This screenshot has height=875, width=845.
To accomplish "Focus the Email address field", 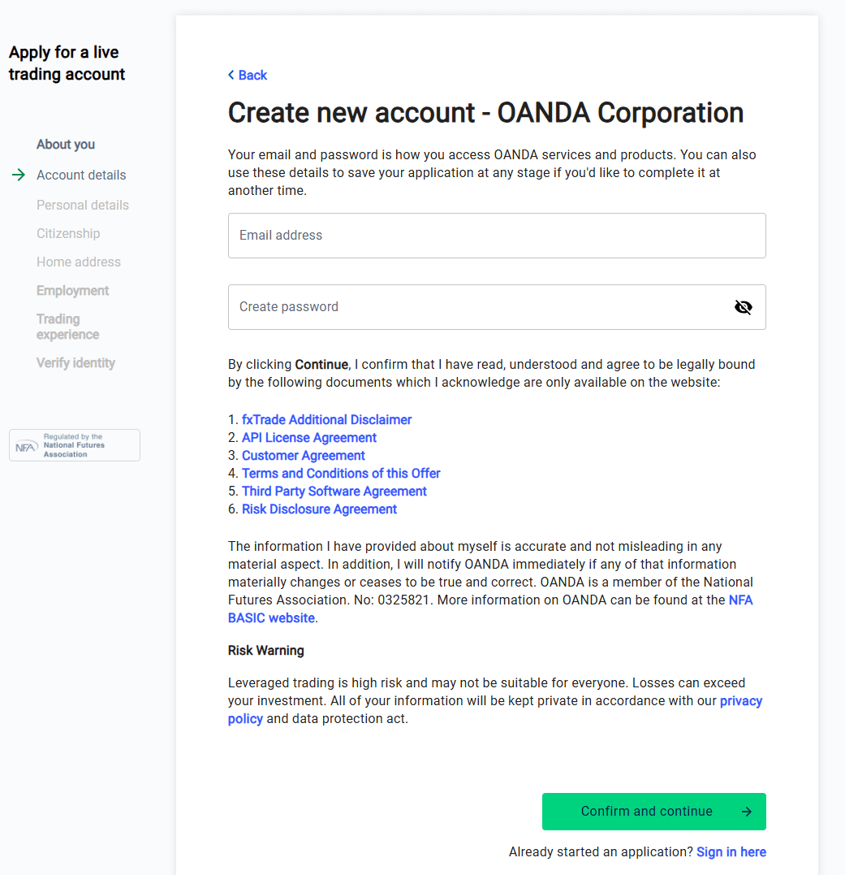I will pos(497,236).
